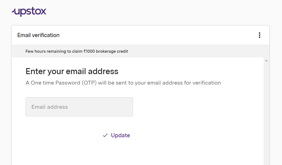Click the Update label text
The width and height of the screenshot is (282, 165).
tap(120, 135)
